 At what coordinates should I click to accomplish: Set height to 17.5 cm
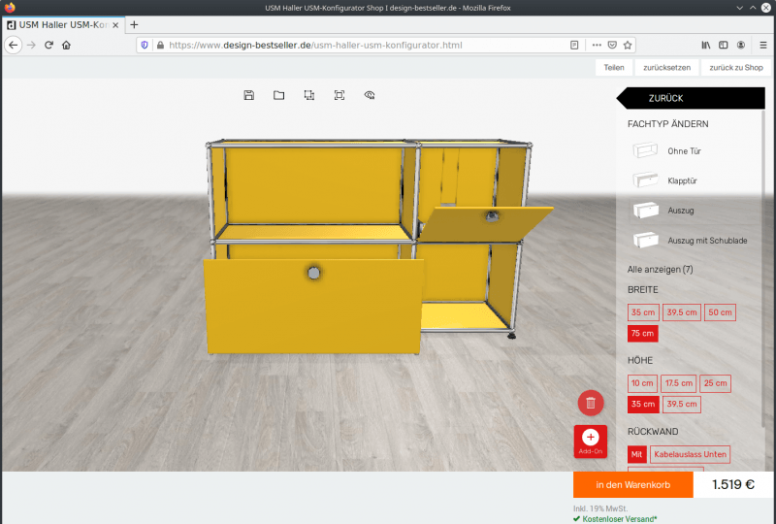678,383
